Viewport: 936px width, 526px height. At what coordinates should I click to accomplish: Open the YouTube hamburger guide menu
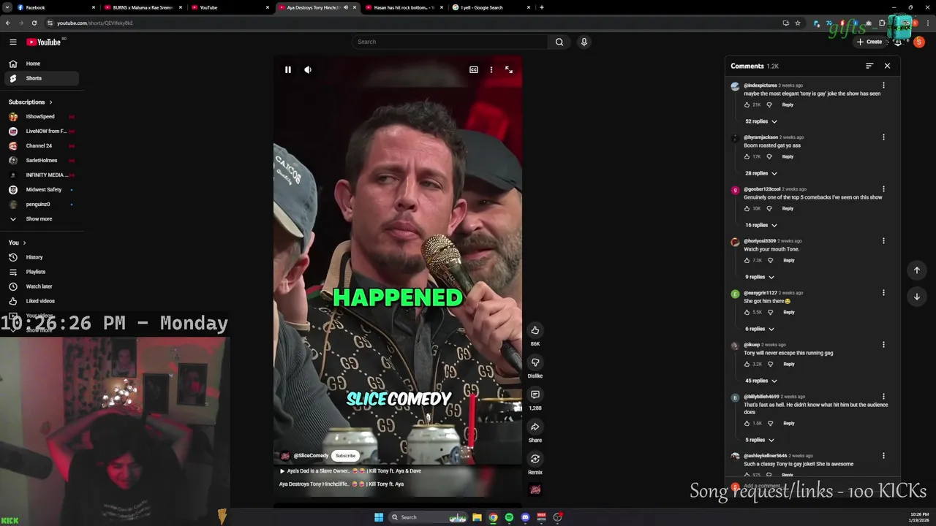click(x=12, y=42)
